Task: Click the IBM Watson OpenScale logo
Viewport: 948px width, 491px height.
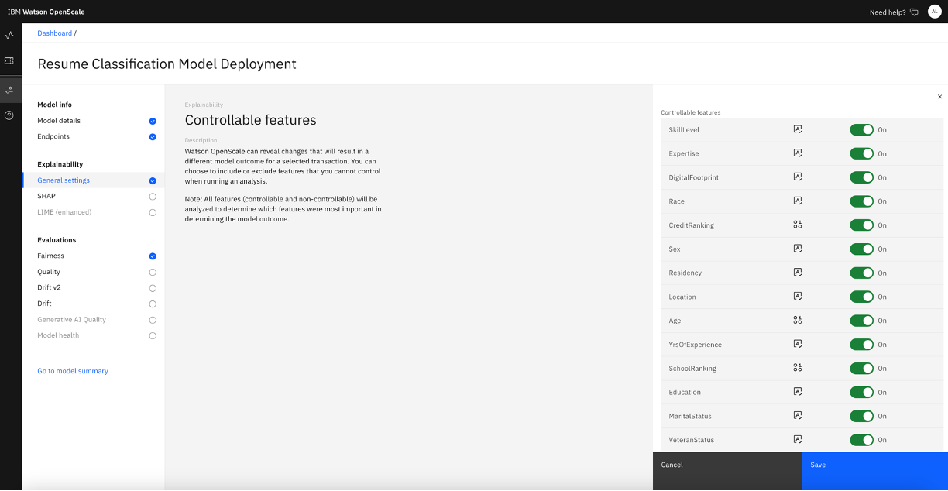Action: tap(46, 12)
